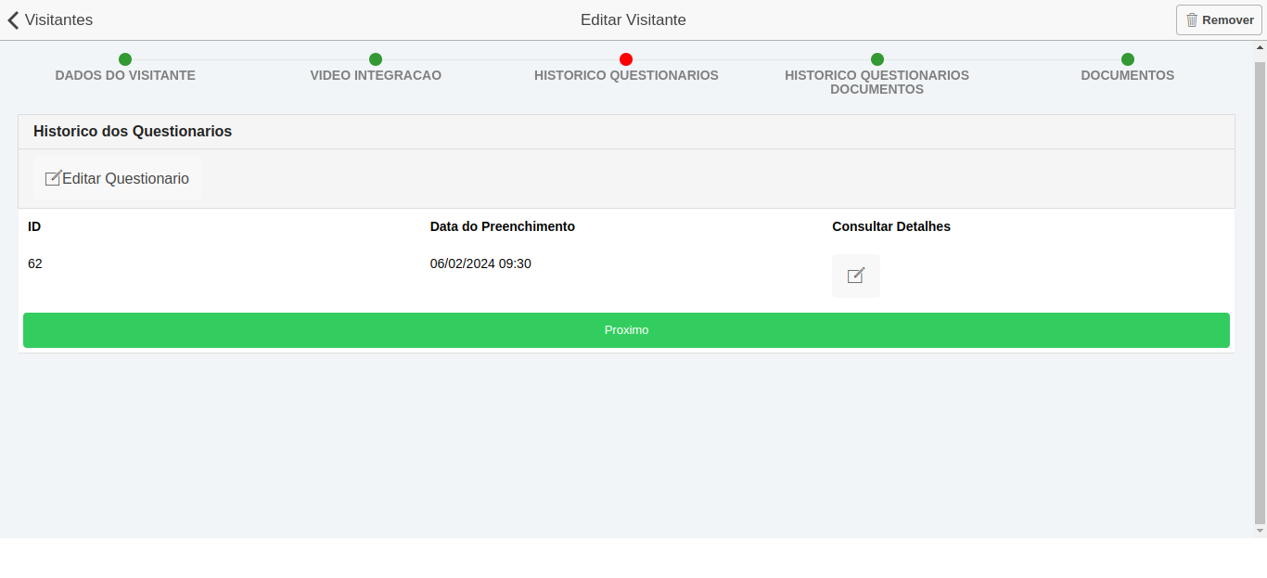
Task: Click the Data do Preenchimento column header
Action: pyautogui.click(x=502, y=226)
